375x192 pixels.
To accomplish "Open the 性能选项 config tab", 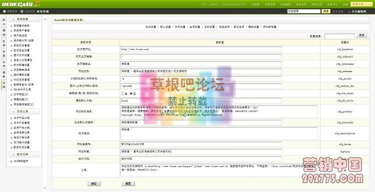I will (224, 27).
